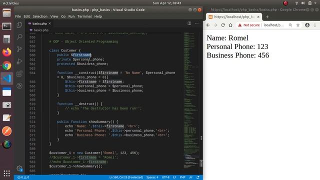The height and width of the screenshot is (180, 320).
Task: Select the localhost/php_basics Chrome tab
Action: [234, 17]
